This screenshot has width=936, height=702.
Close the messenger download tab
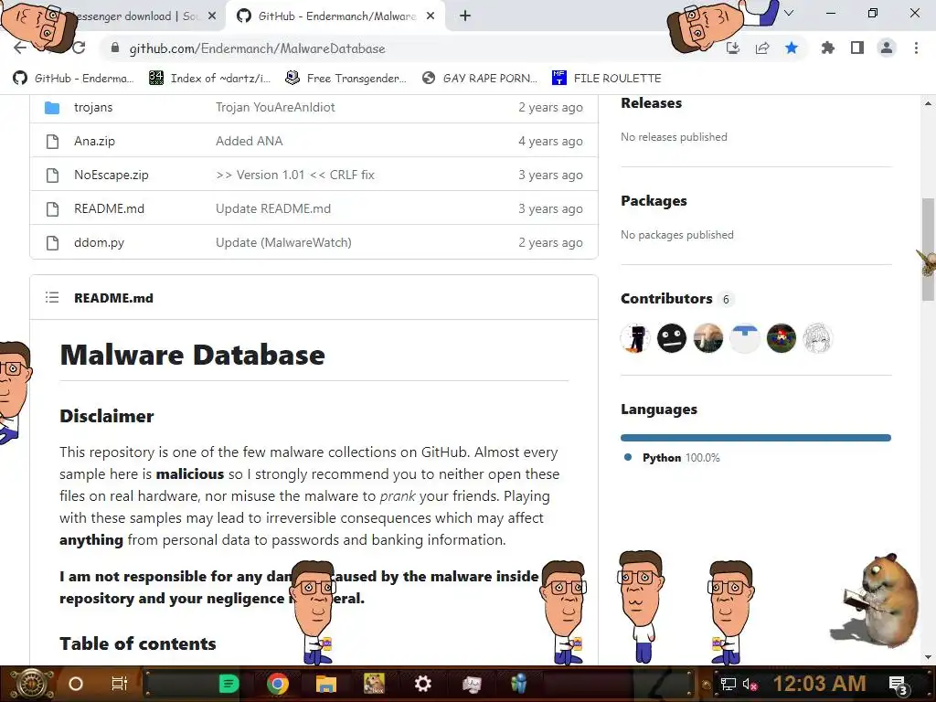pyautogui.click(x=212, y=16)
